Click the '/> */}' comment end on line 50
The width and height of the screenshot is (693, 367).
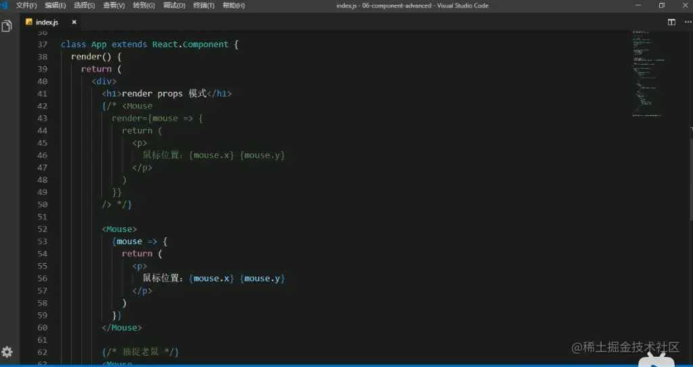pos(117,204)
